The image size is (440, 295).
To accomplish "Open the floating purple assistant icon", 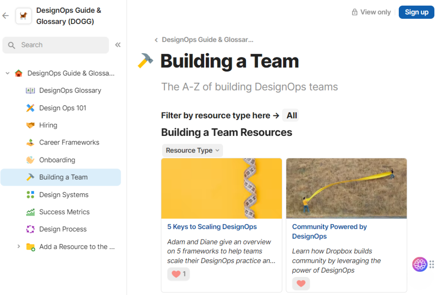I will pos(419,264).
